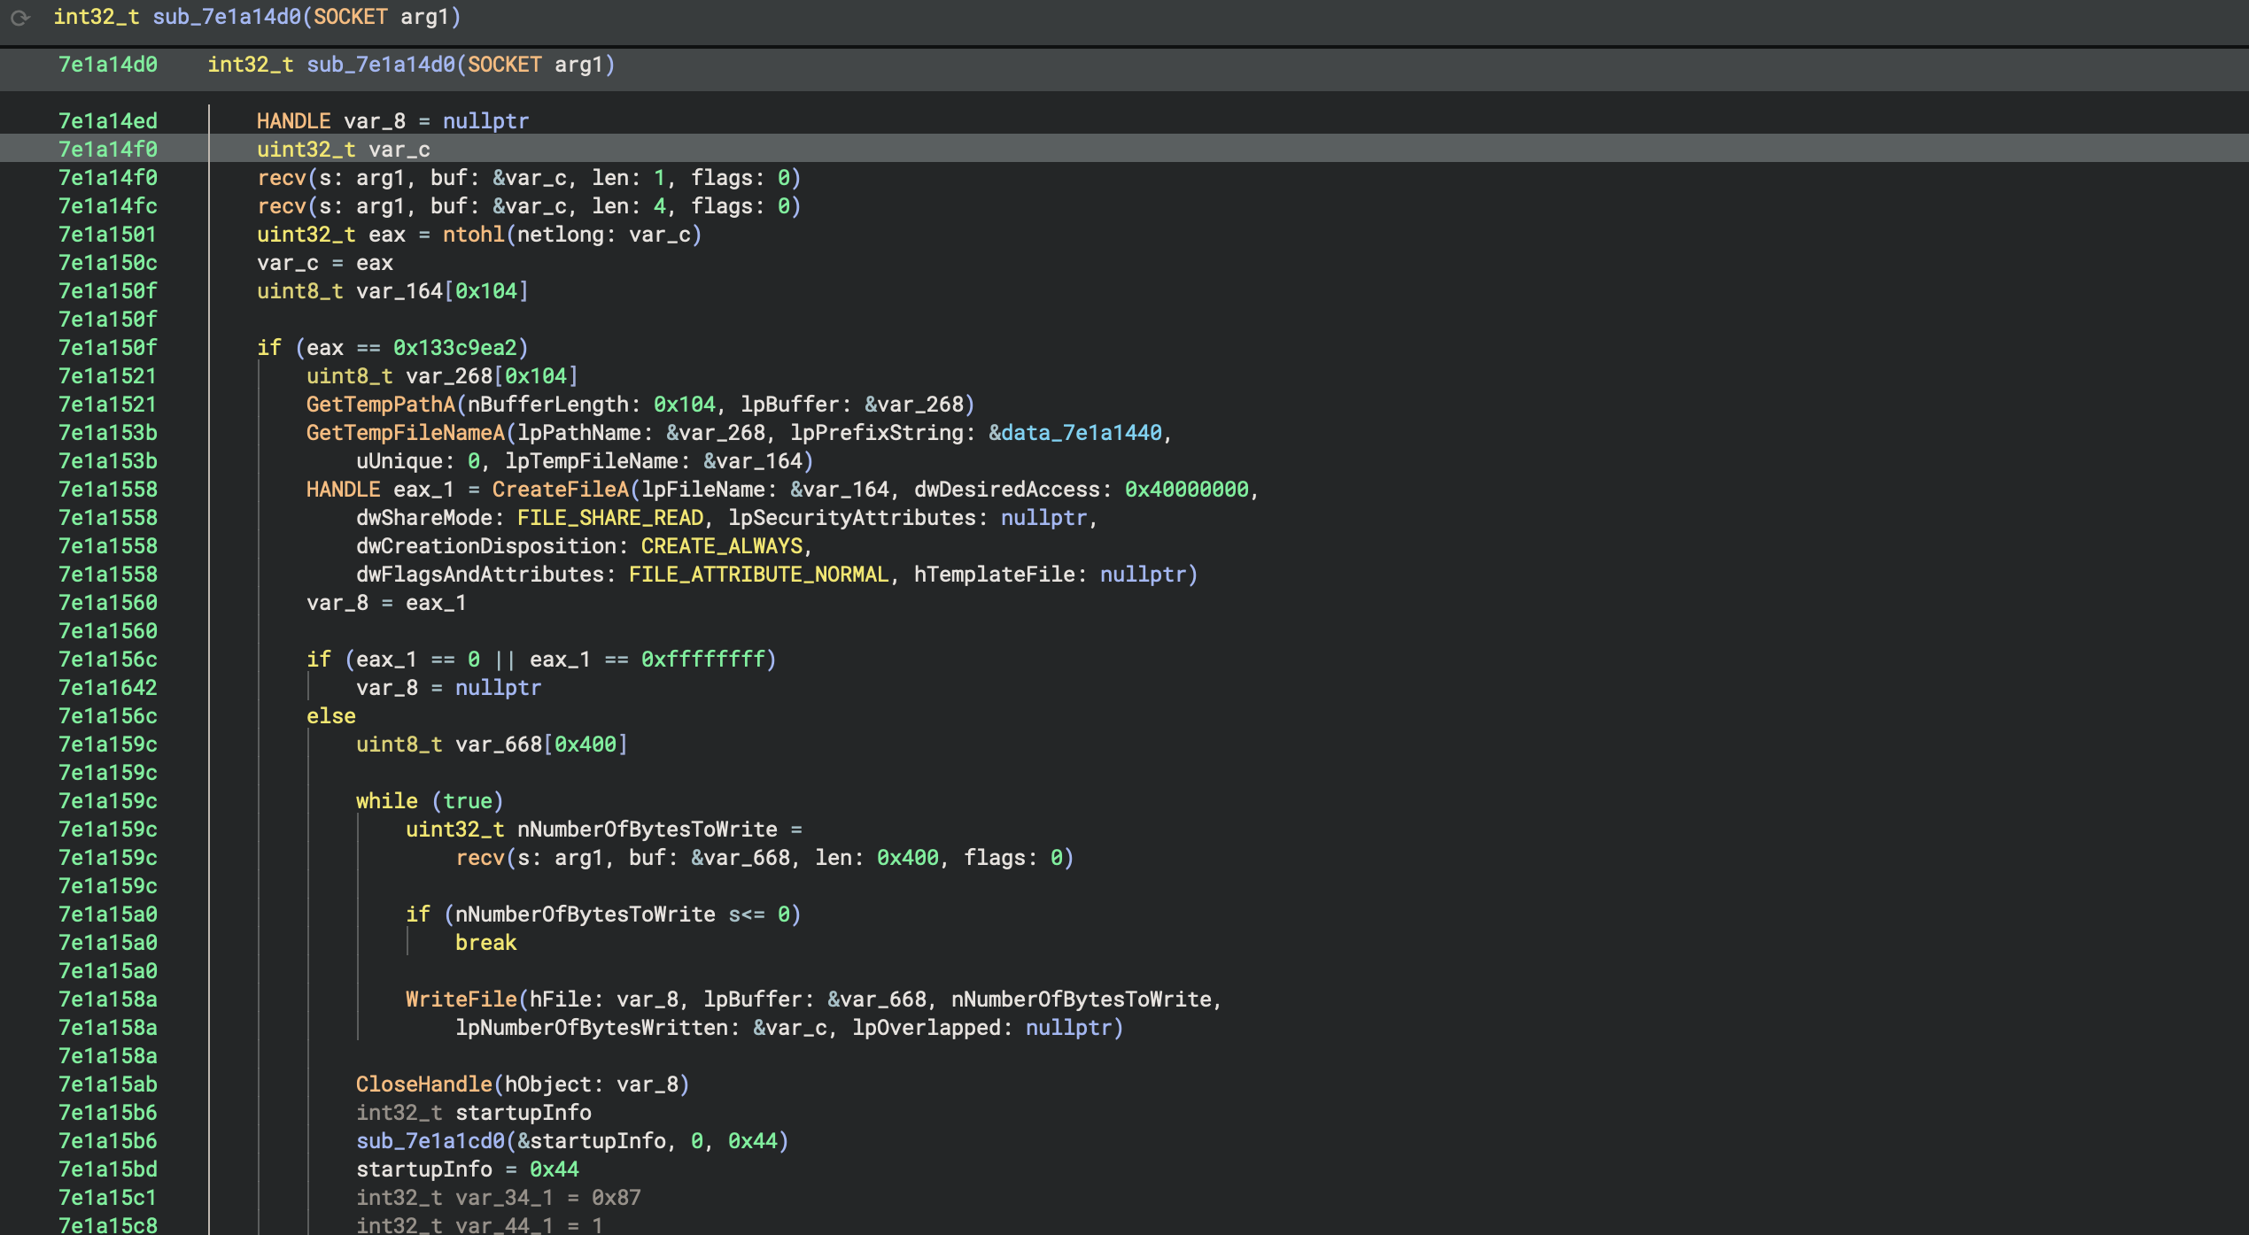Click the dwDesiredAccess value 0x40000000
2249x1235 pixels.
[1186, 490]
